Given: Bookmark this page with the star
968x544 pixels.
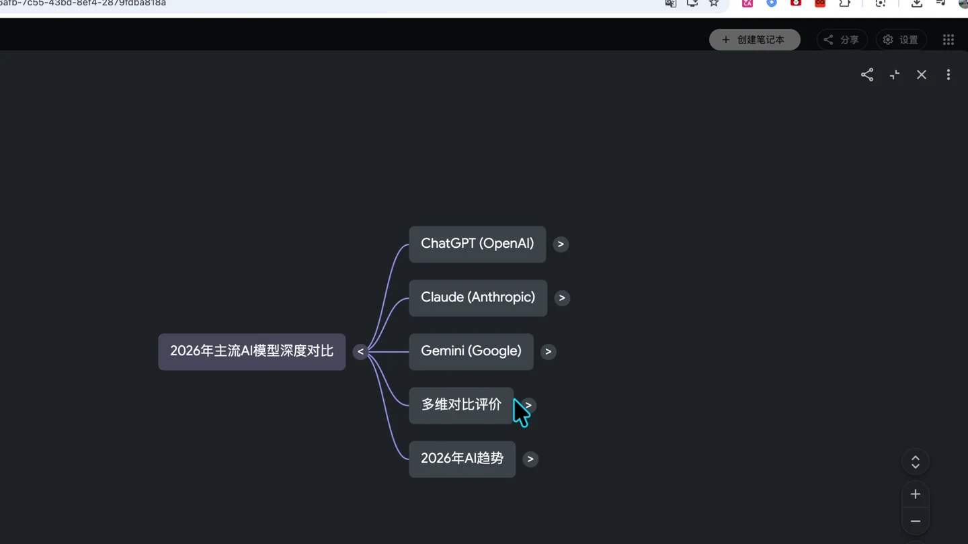Looking at the screenshot, I should click(714, 3).
